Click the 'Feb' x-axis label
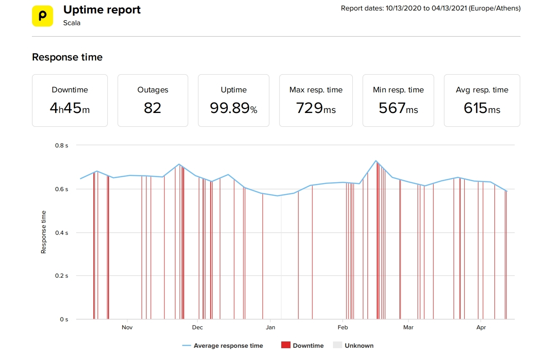560x357 pixels. (x=343, y=327)
